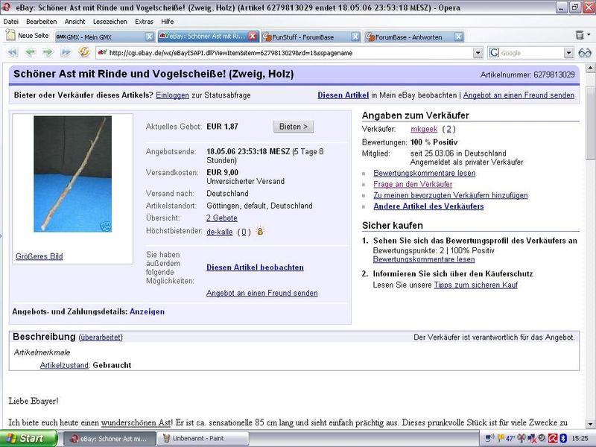Expand the Google search engine dropdown
596x447 pixels.
coord(568,53)
